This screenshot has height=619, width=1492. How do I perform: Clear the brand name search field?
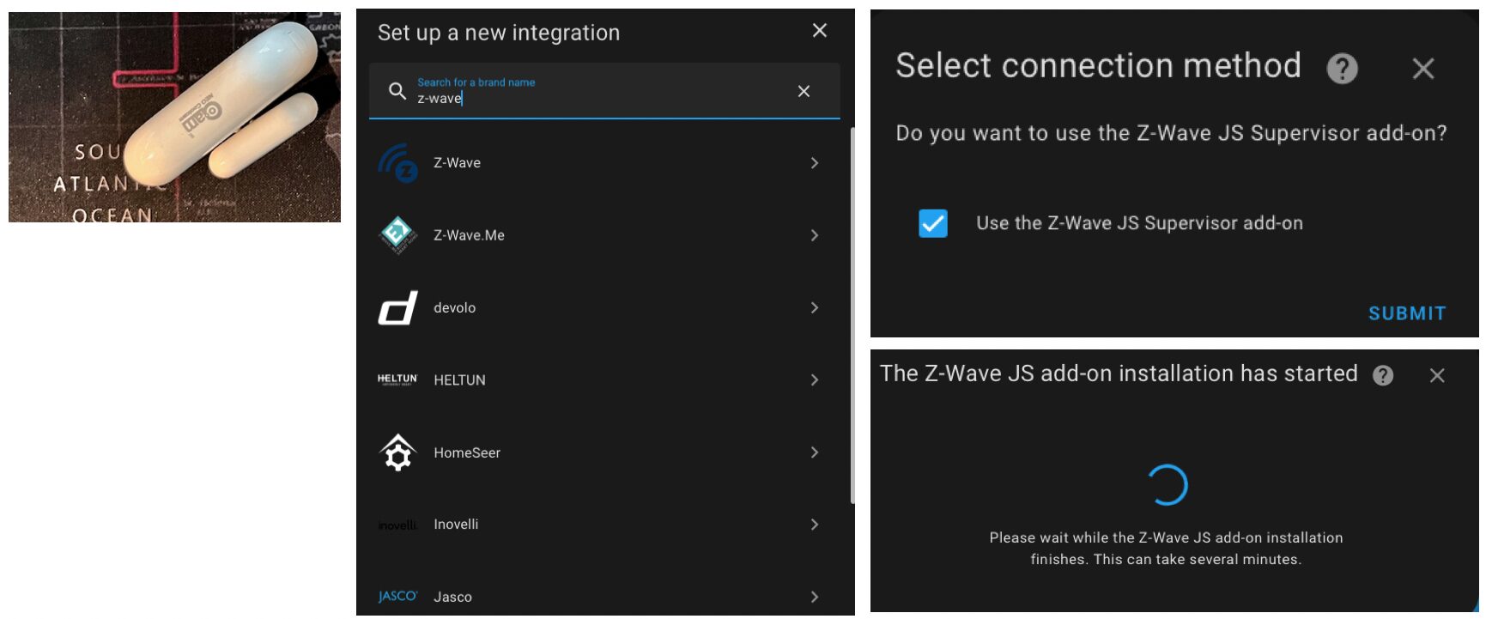tap(804, 91)
